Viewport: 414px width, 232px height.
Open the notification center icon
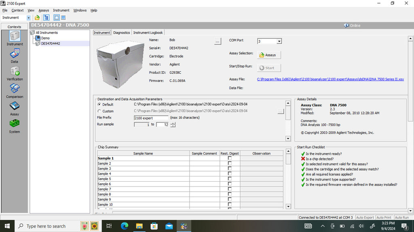tap(404, 226)
